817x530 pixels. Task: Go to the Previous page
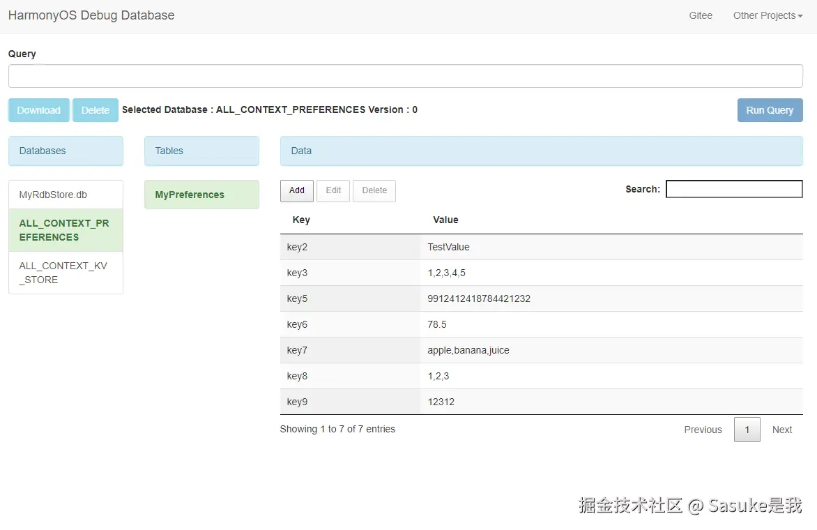point(703,430)
